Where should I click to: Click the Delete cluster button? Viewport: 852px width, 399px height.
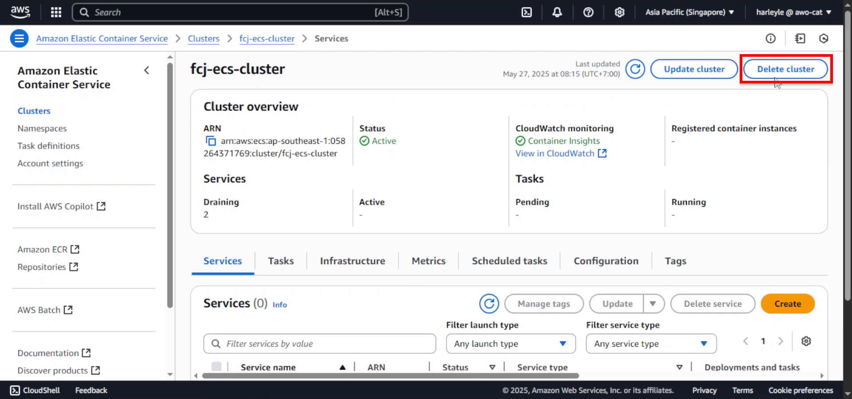click(785, 69)
